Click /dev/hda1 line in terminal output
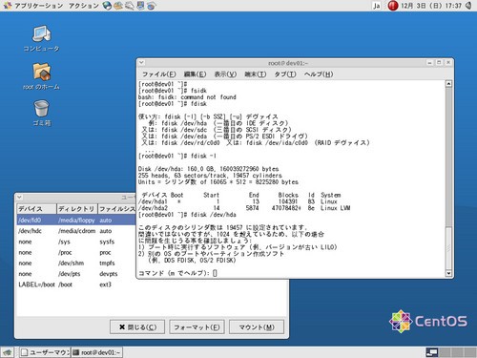477x358 pixels. coord(238,201)
